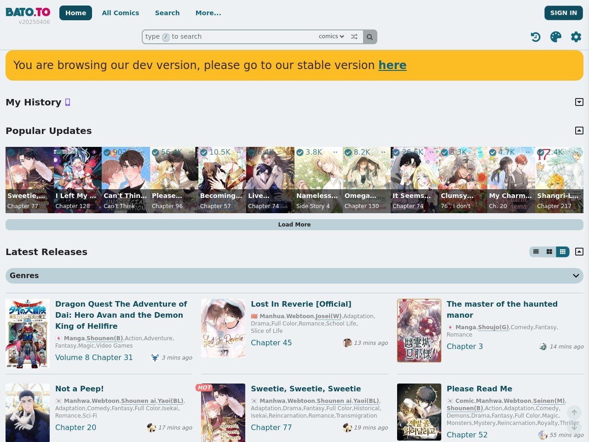Image resolution: width=589 pixels, height=442 pixels.
Task: Jump to page bottom with down arrow
Action: [574, 427]
